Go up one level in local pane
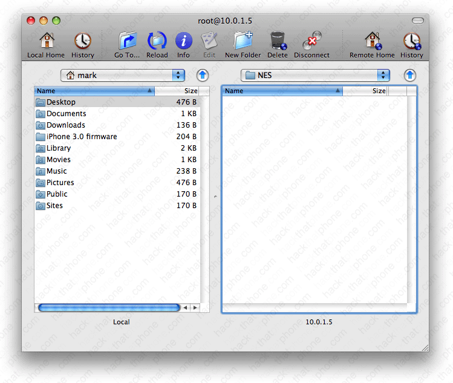 point(203,75)
